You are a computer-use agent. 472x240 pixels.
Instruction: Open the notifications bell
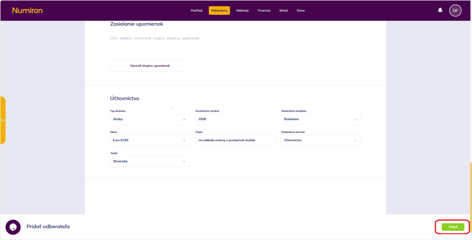pyautogui.click(x=440, y=10)
